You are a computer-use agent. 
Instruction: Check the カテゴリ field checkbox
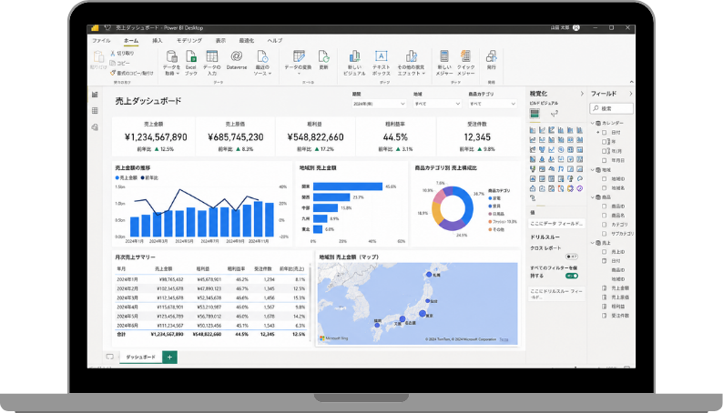604,224
